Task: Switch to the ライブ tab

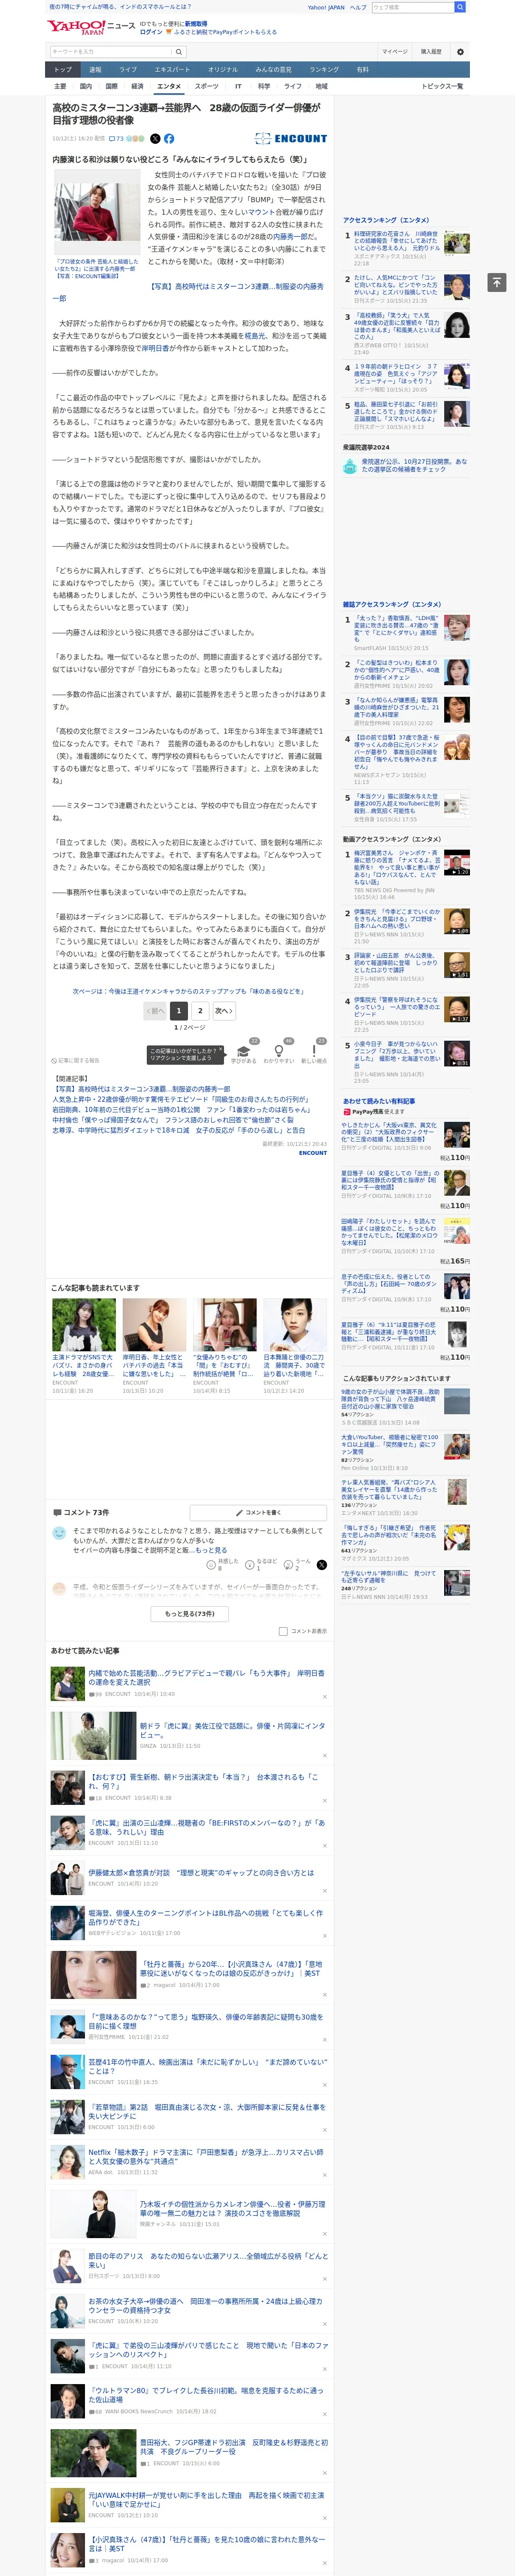Action: click(128, 70)
